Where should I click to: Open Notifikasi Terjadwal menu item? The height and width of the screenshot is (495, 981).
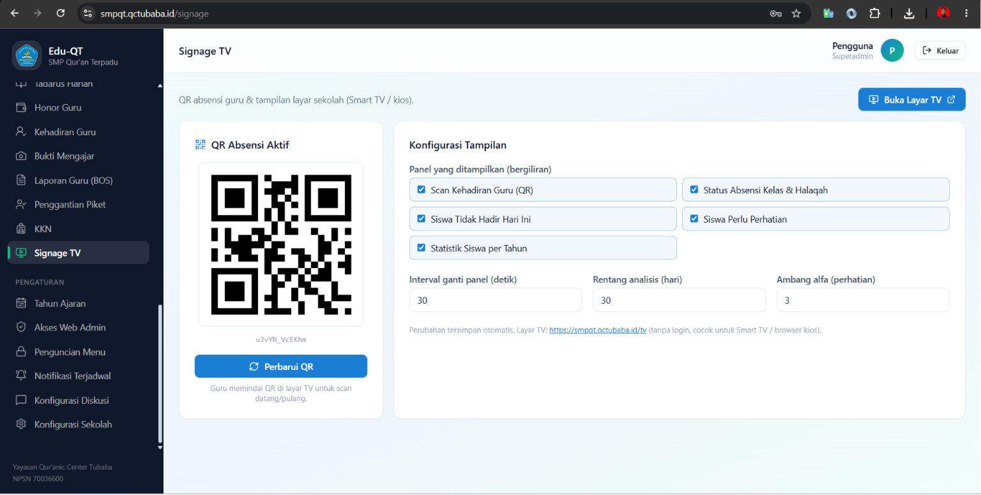(78, 376)
